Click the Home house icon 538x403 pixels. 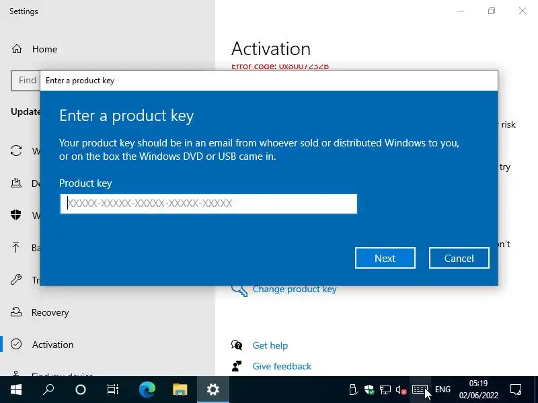point(16,49)
